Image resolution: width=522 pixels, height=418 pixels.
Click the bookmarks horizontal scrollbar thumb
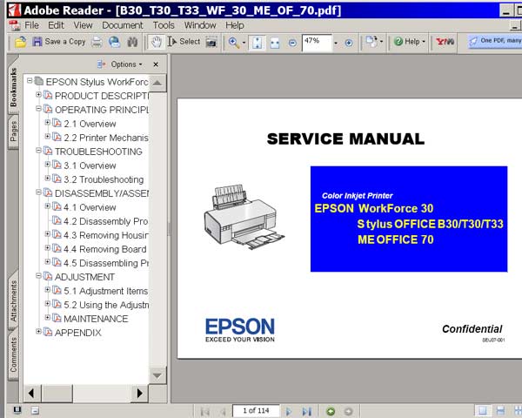pyautogui.click(x=57, y=394)
